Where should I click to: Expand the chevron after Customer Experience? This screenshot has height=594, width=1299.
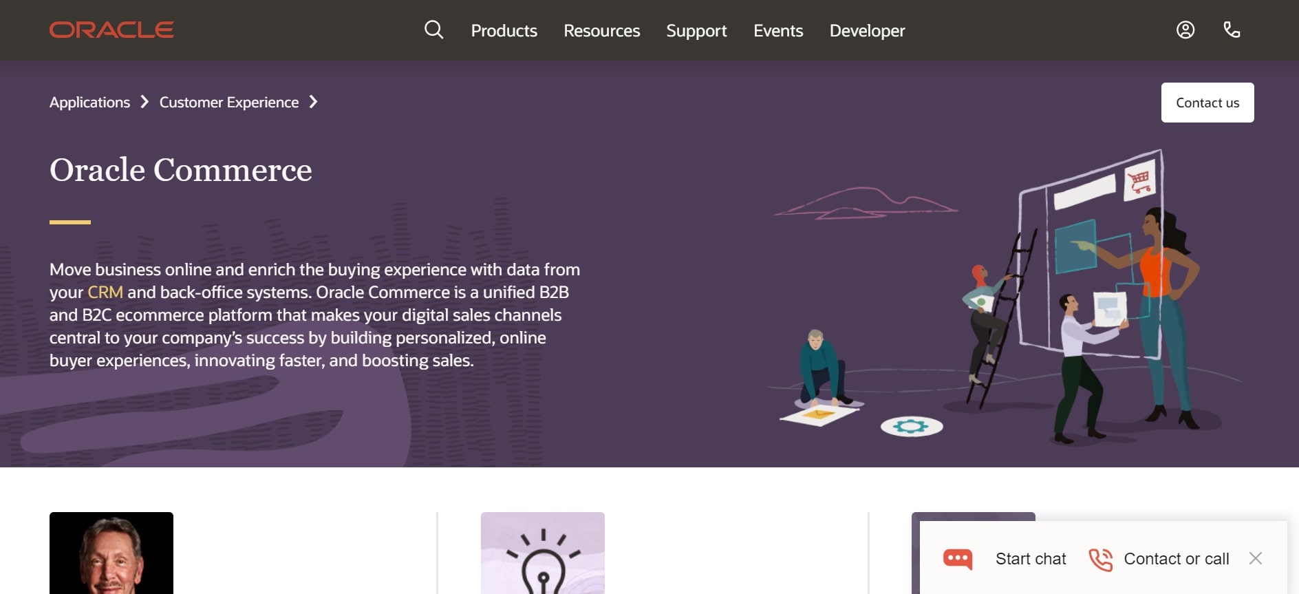314,102
